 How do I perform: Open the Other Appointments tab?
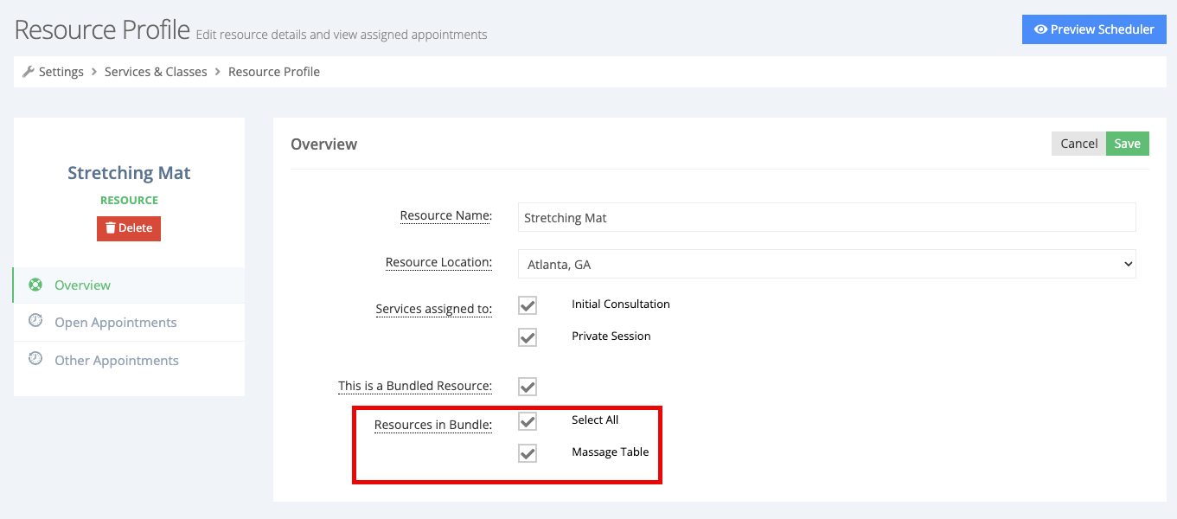pyautogui.click(x=129, y=360)
